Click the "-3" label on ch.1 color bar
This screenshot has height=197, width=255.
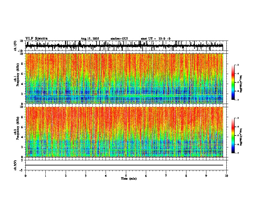pyautogui.click(x=237, y=65)
